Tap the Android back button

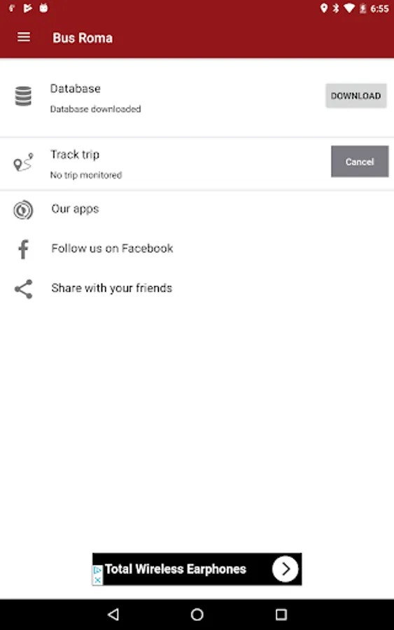[x=113, y=614]
